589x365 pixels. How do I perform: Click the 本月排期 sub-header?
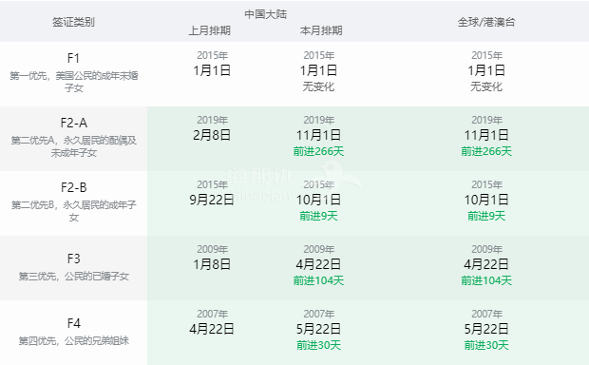coord(321,30)
